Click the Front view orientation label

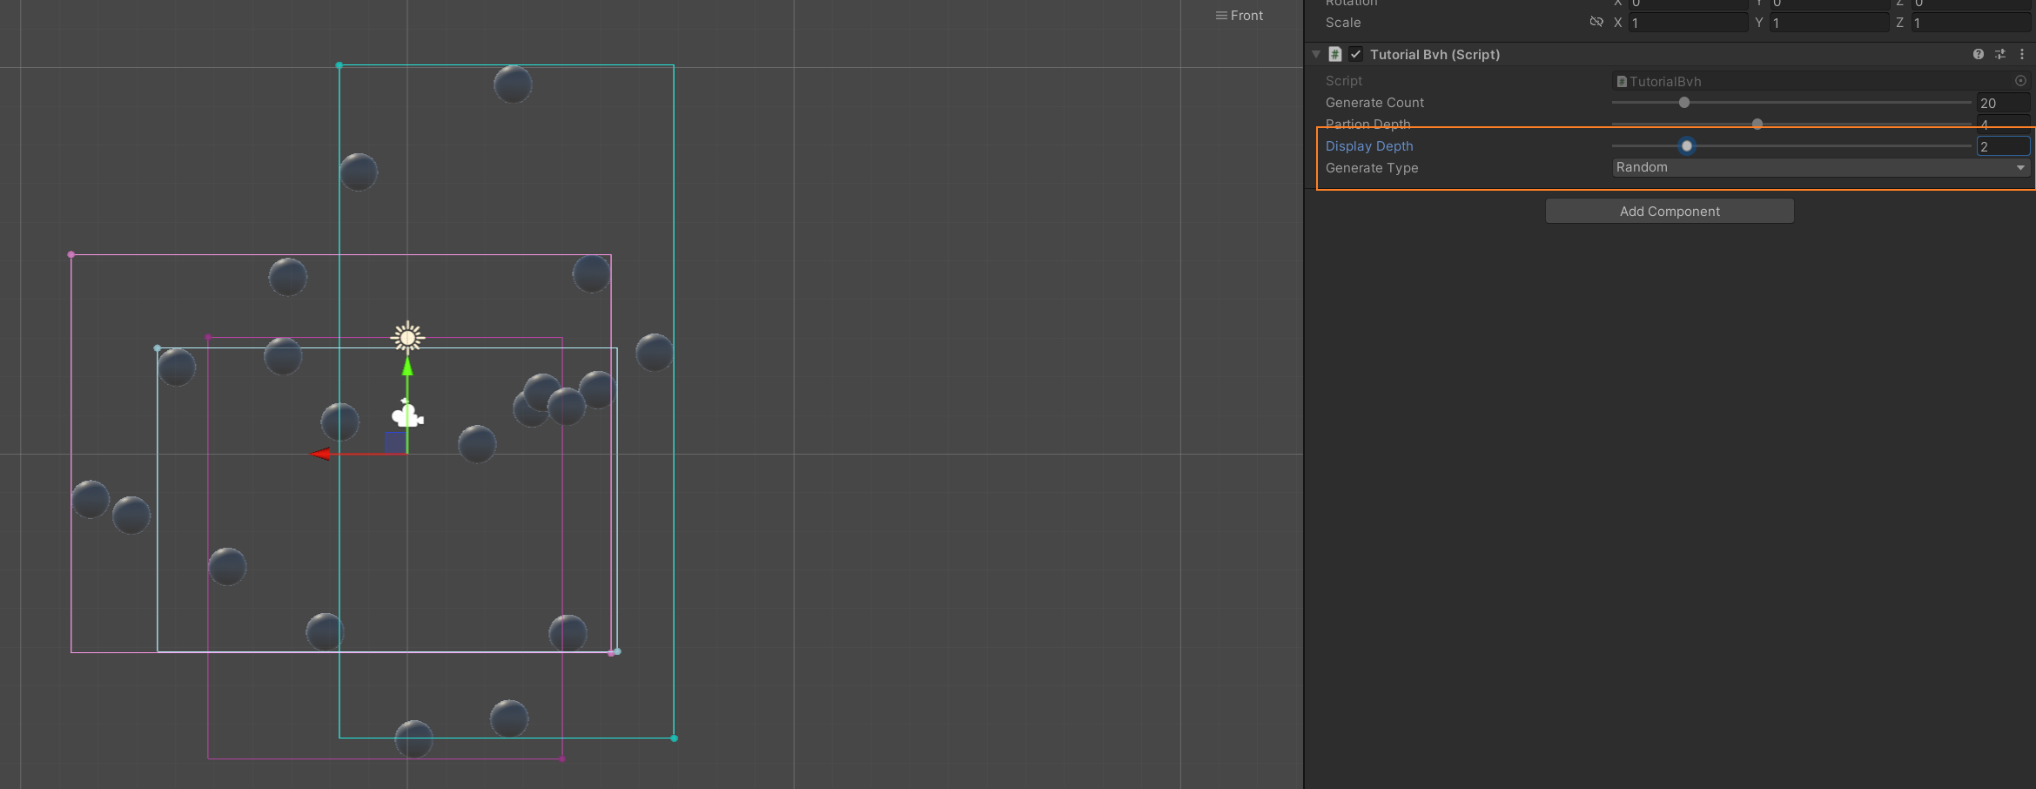1246,15
